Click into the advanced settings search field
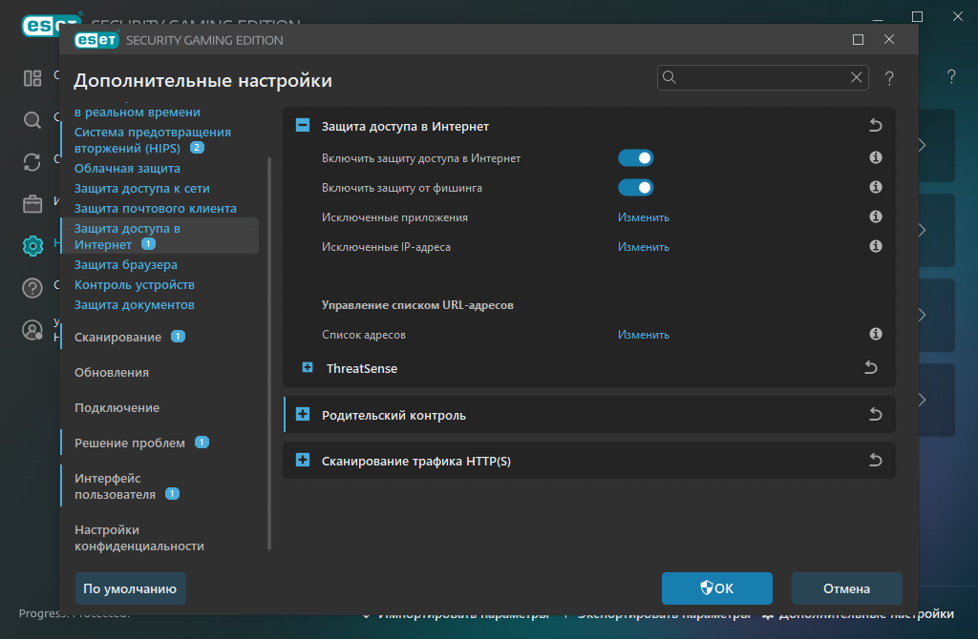The image size is (978, 639). 762,77
